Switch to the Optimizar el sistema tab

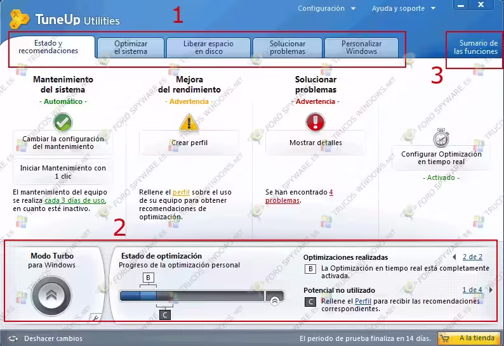tap(131, 48)
